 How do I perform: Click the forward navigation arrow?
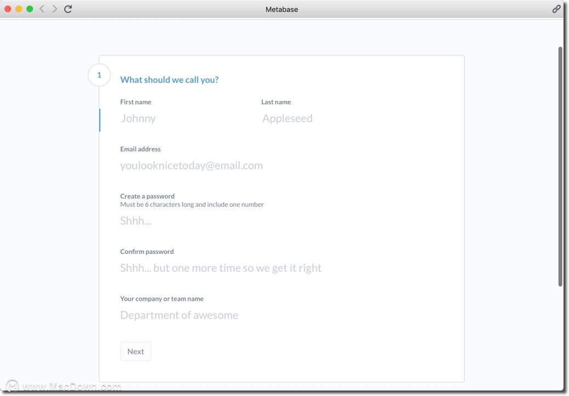(54, 9)
